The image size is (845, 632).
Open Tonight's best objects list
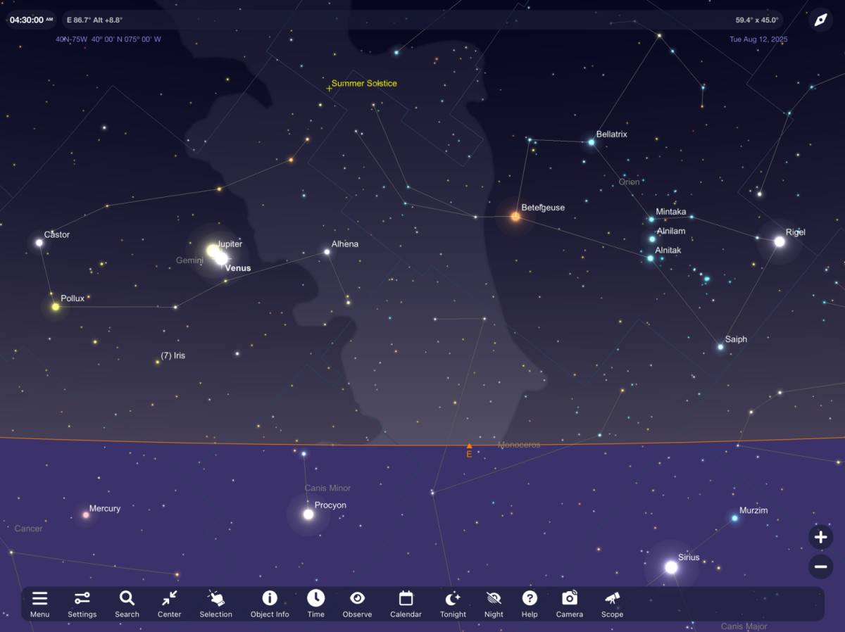coord(453,603)
